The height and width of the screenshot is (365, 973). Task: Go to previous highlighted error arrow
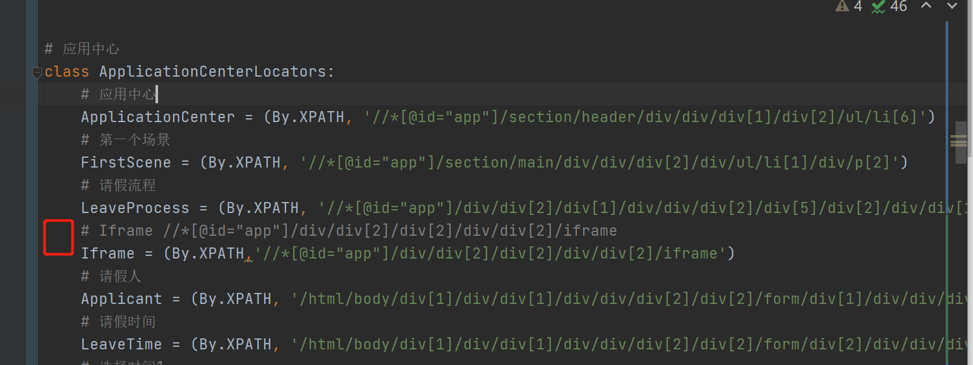926,6
